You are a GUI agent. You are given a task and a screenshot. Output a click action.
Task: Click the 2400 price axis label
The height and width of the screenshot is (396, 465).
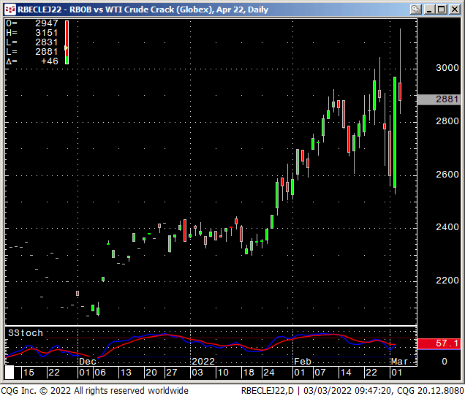(x=447, y=227)
